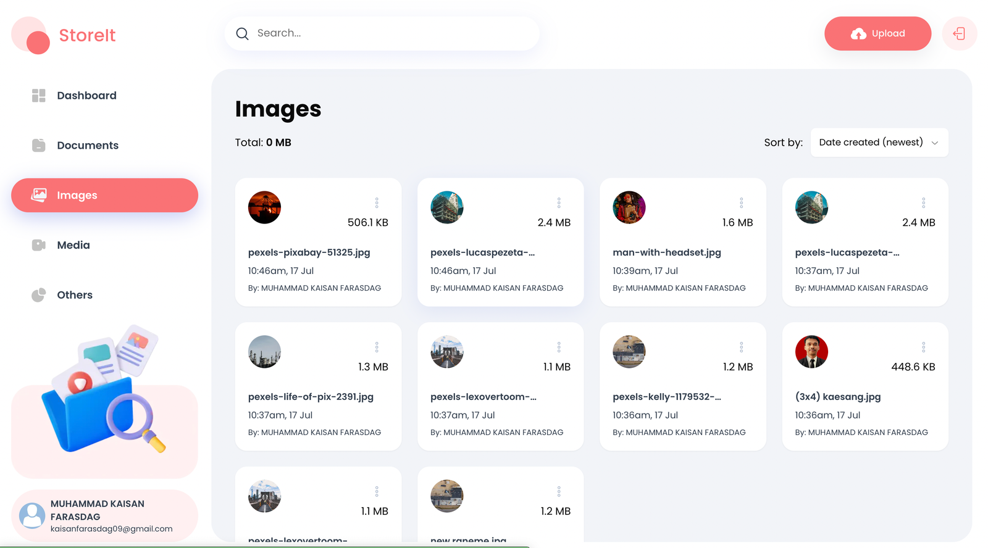
Task: Click the search magnifier icon
Action: 243,33
